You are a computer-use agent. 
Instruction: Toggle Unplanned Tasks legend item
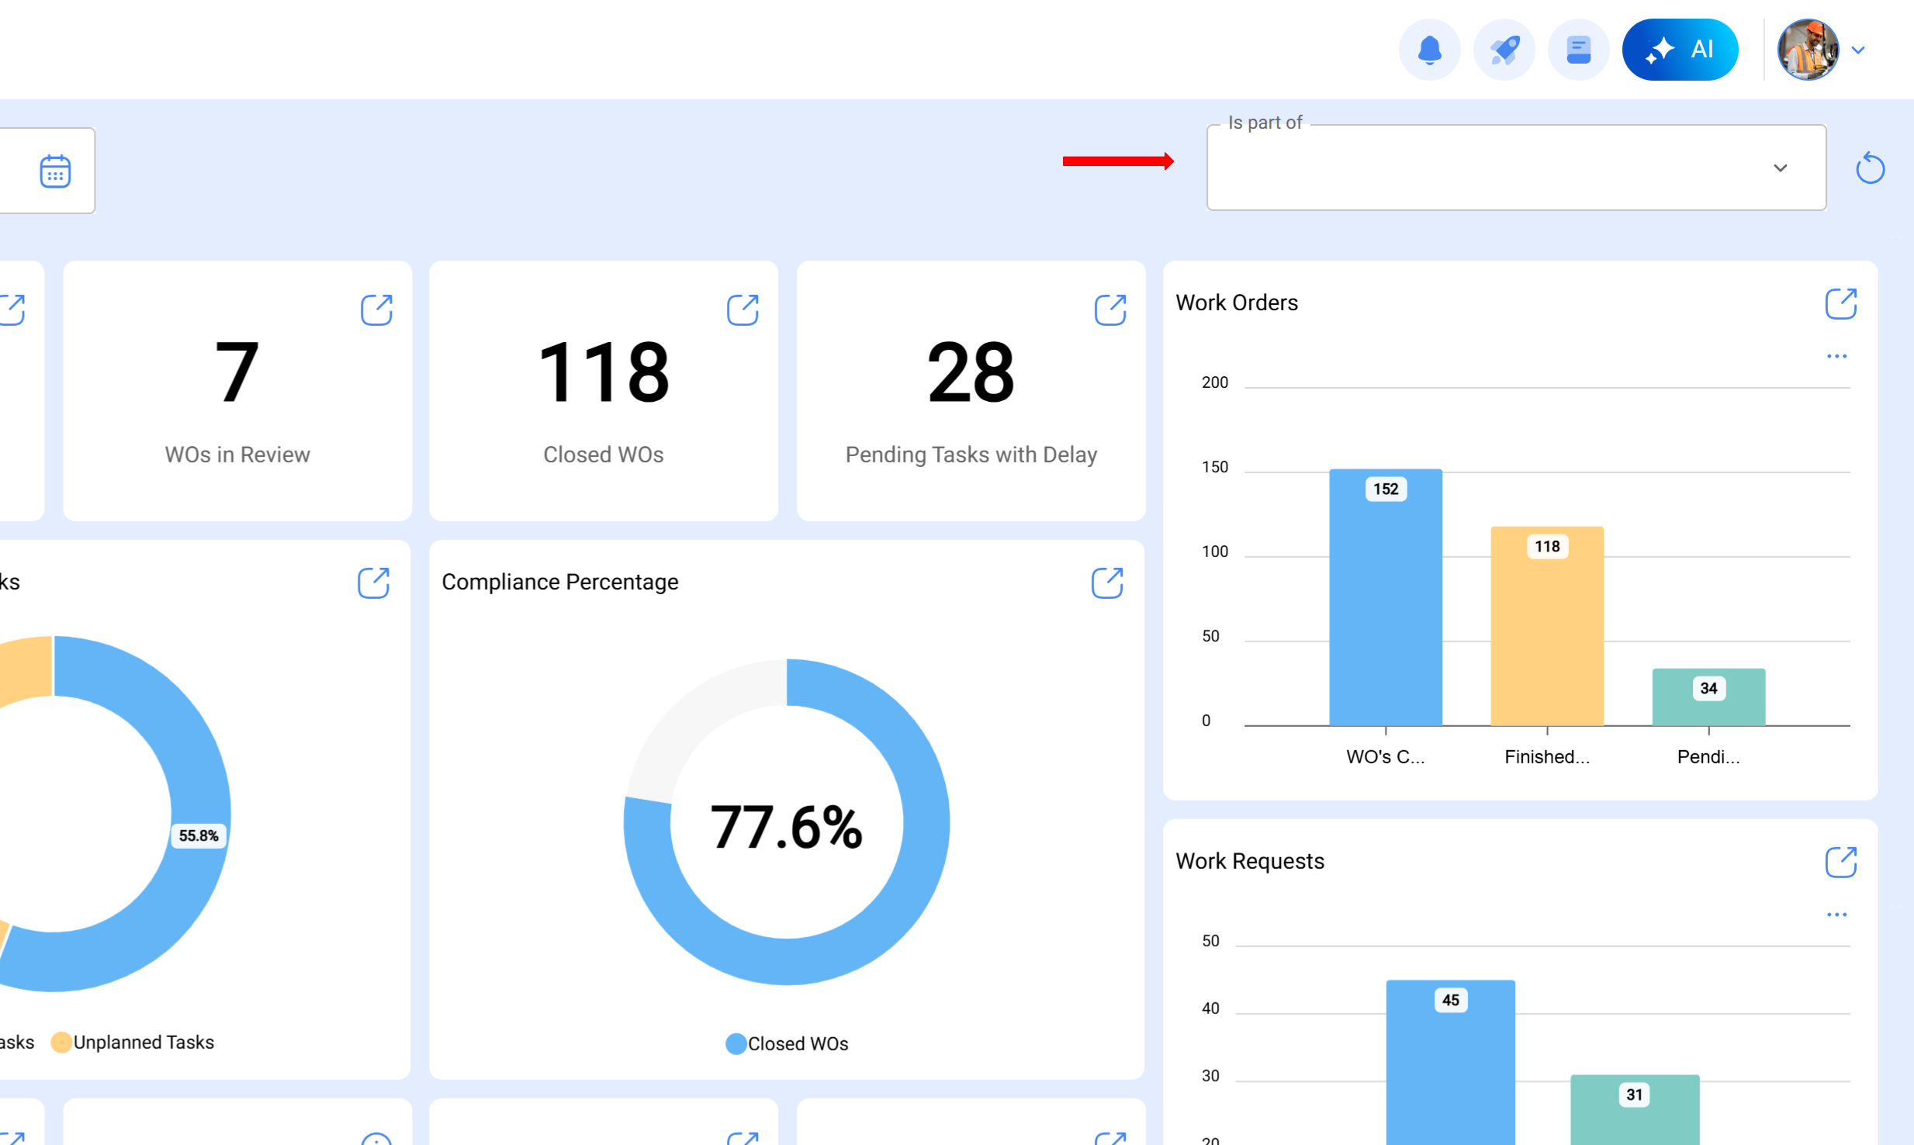(133, 1042)
